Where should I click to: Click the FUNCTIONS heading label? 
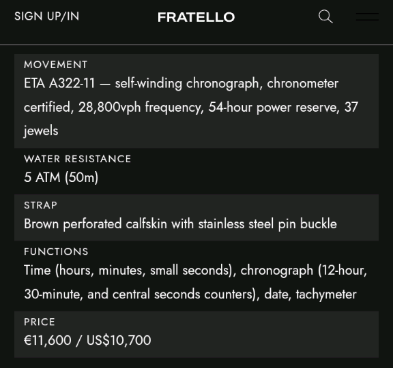click(x=56, y=251)
